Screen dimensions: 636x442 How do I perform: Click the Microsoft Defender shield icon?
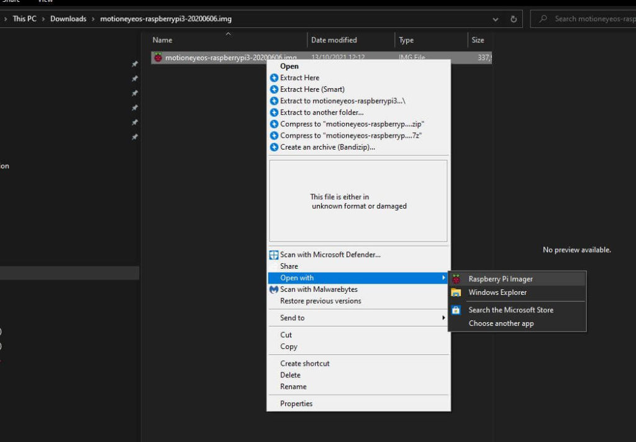click(274, 255)
